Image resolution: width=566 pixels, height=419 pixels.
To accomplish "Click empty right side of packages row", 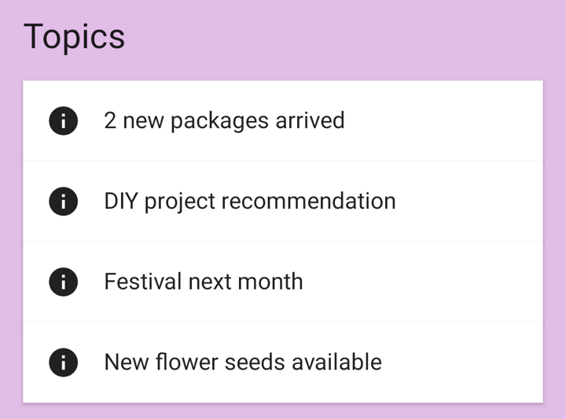I will (x=456, y=121).
